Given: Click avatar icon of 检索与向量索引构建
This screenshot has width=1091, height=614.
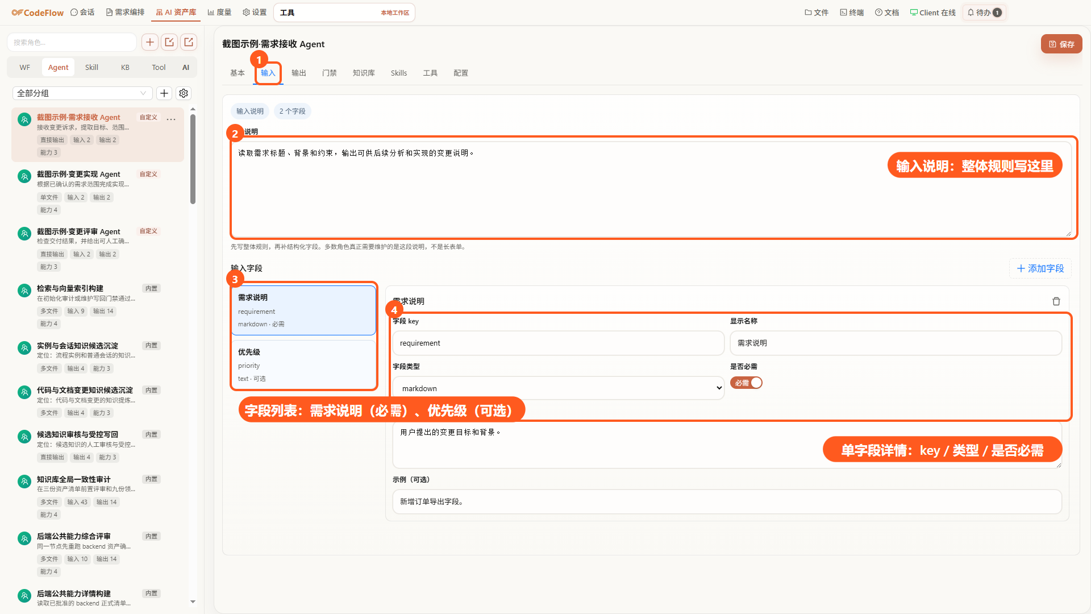Looking at the screenshot, I should tap(24, 291).
